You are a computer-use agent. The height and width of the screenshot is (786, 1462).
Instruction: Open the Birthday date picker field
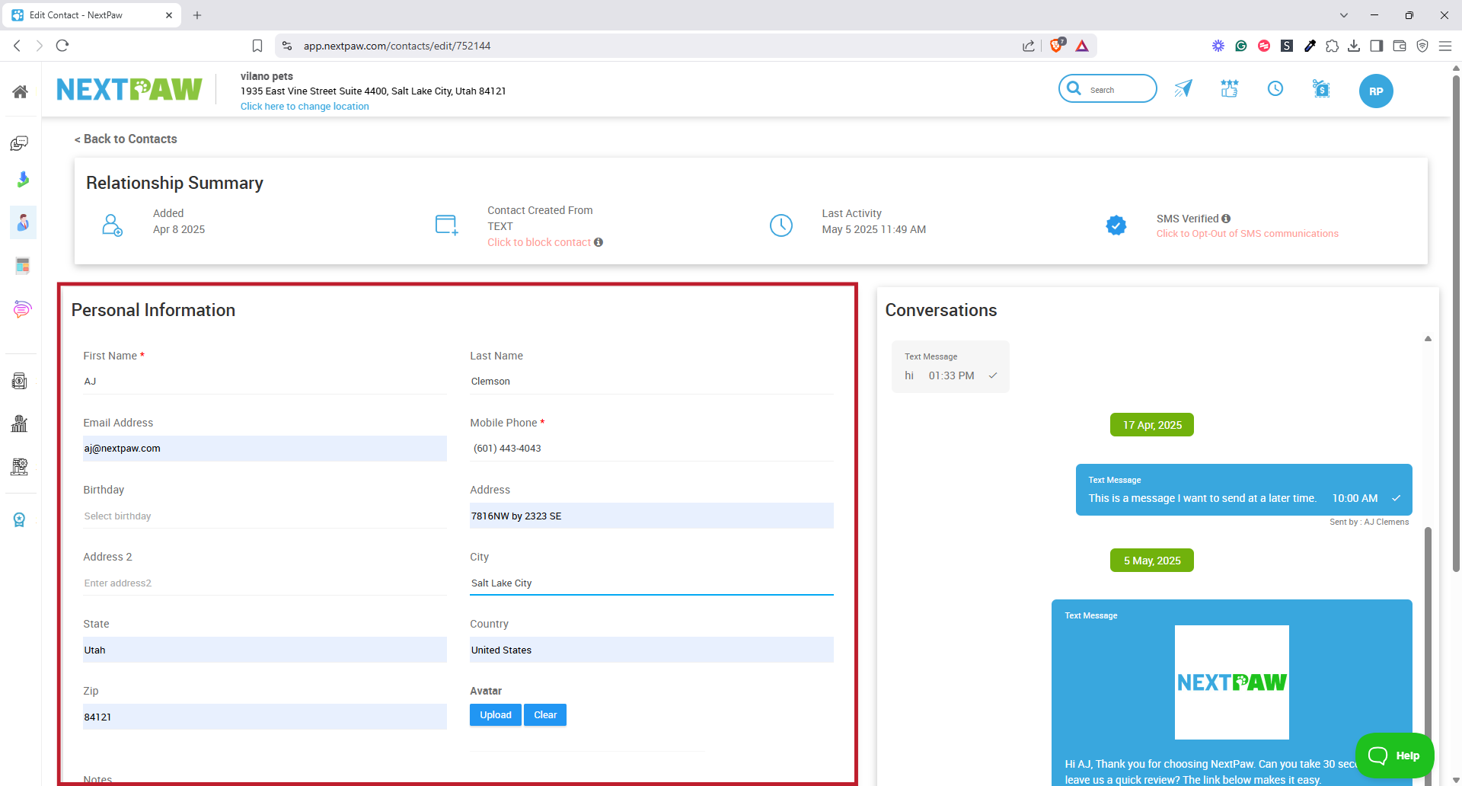pos(265,516)
